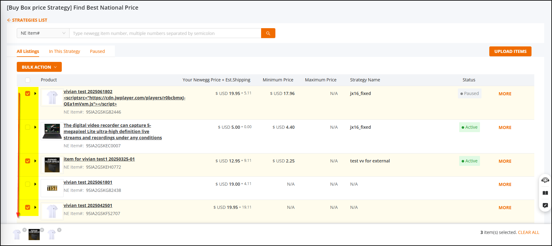Click the item number 9SIA2GSKEH0772
The width and height of the screenshot is (552, 246).
pyautogui.click(x=103, y=167)
